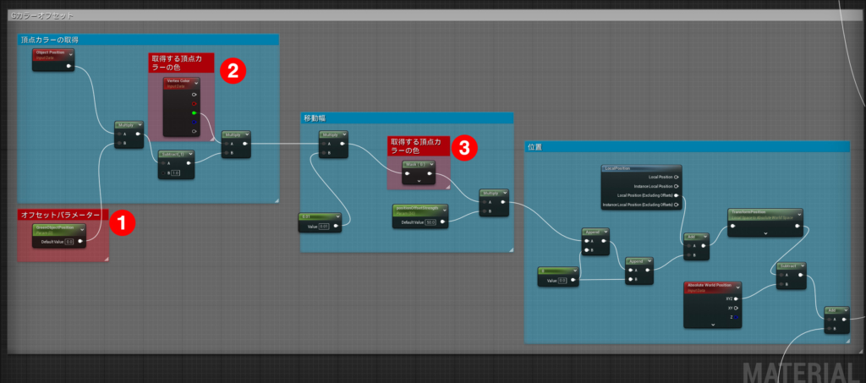Click the blue Z pin of Absolute World Position
This screenshot has width=866, height=383.
click(736, 317)
